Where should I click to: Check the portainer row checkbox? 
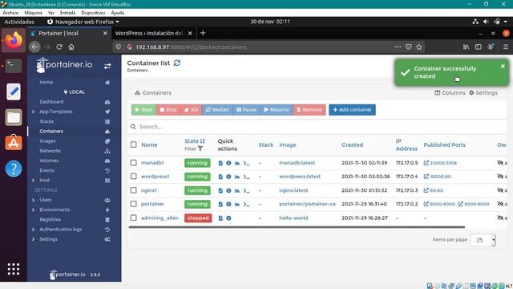click(x=134, y=204)
